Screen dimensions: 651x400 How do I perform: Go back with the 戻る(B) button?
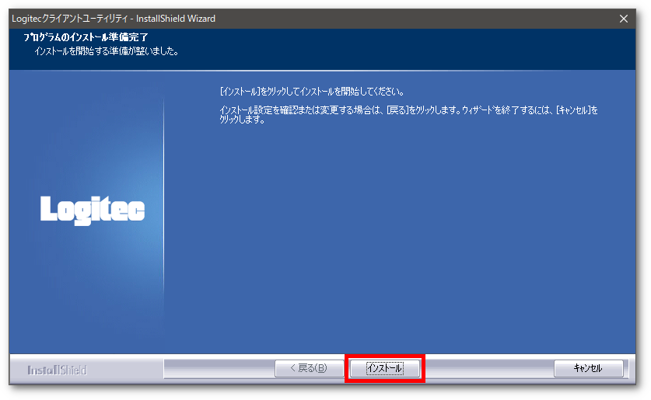coord(309,368)
